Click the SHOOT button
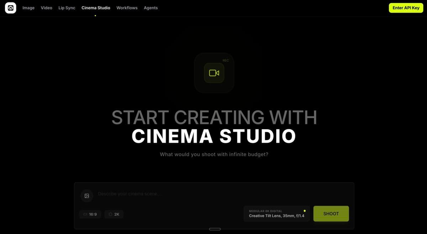 click(x=331, y=214)
